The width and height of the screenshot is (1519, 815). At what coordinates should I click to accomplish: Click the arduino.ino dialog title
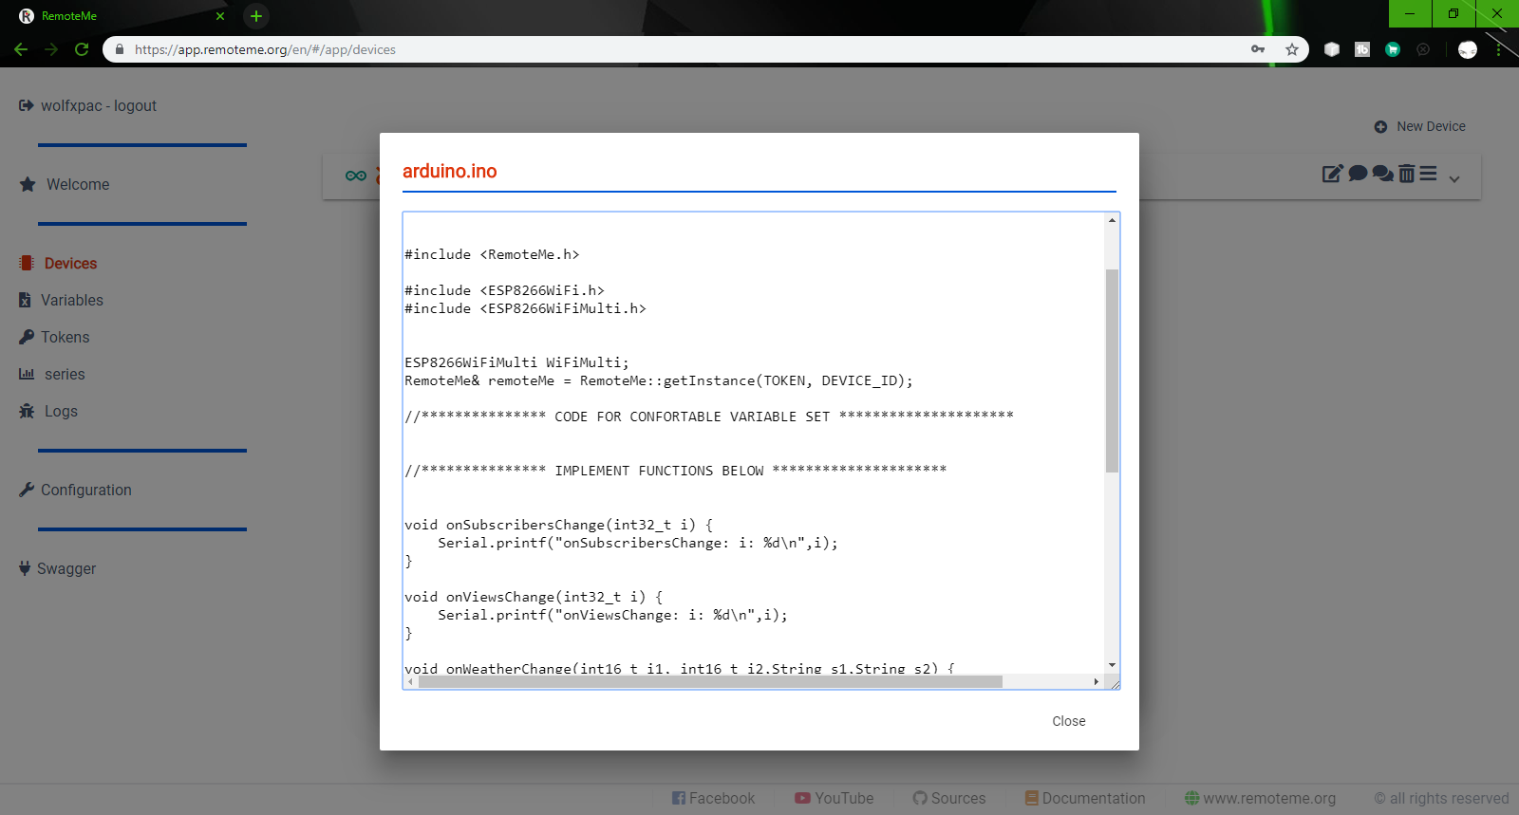(450, 171)
